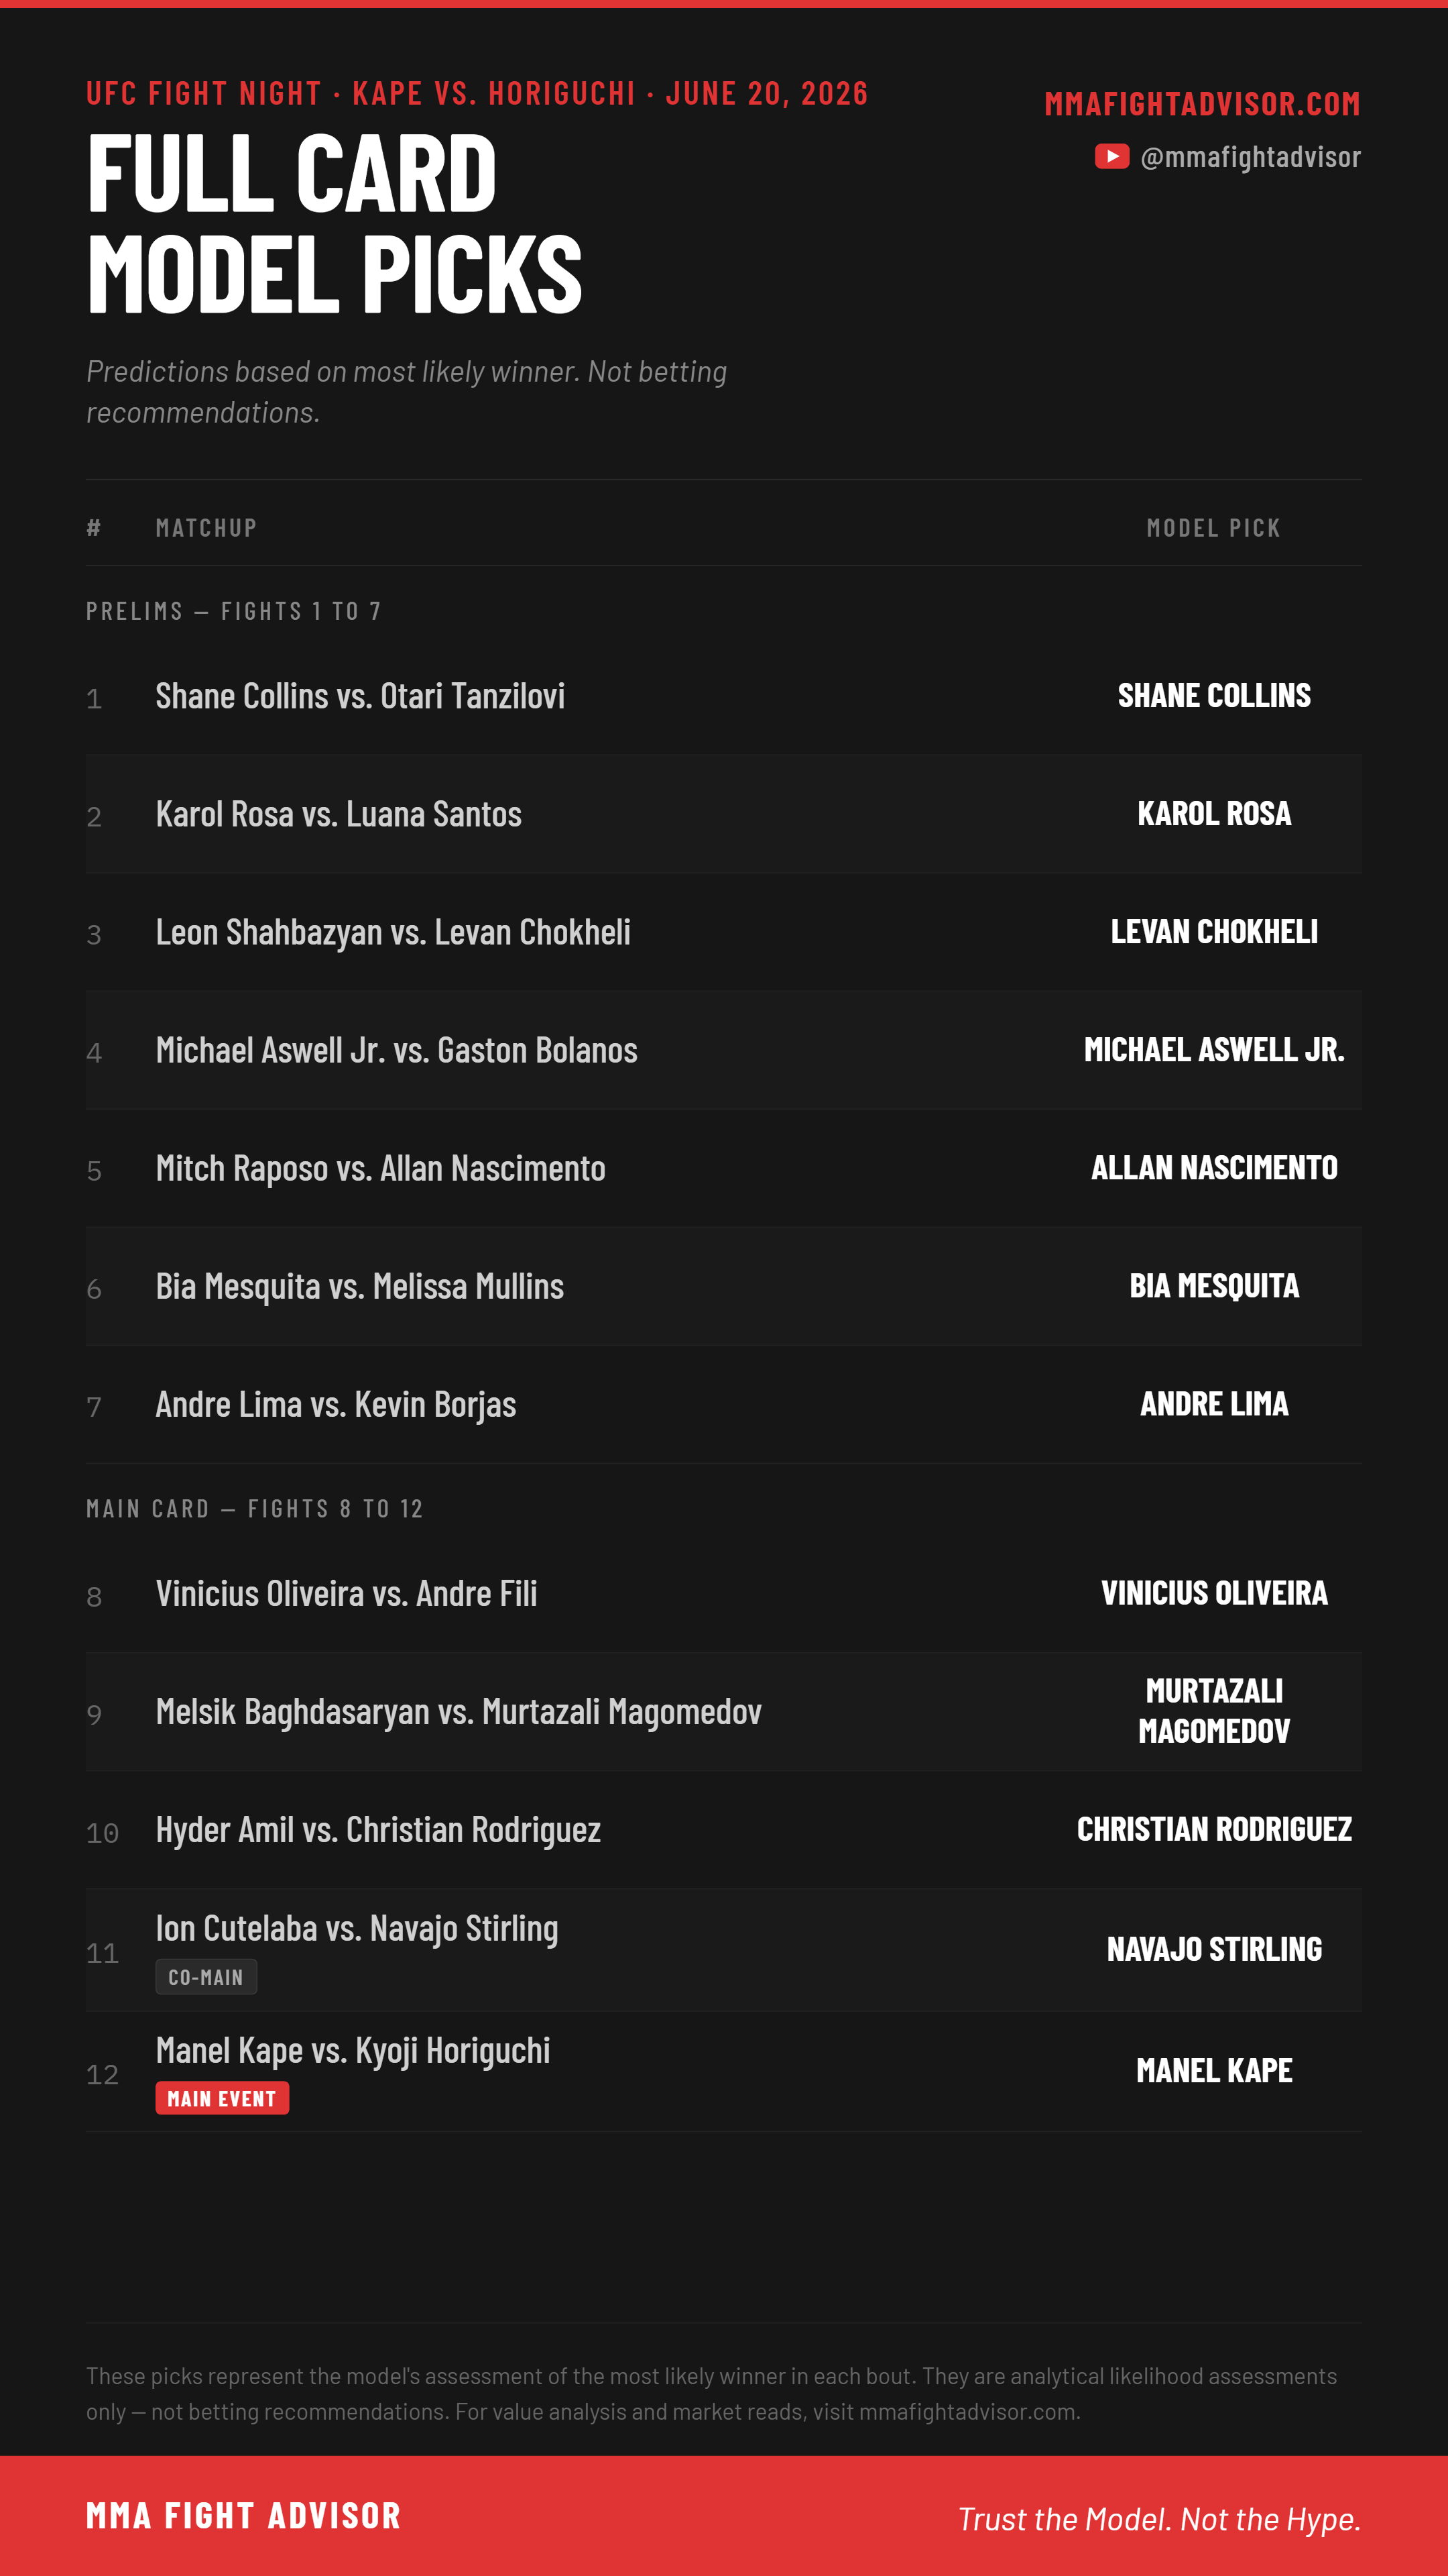Viewport: 1448px width, 2576px height.
Task: Click the MATCHUP column header
Action: pos(206,528)
